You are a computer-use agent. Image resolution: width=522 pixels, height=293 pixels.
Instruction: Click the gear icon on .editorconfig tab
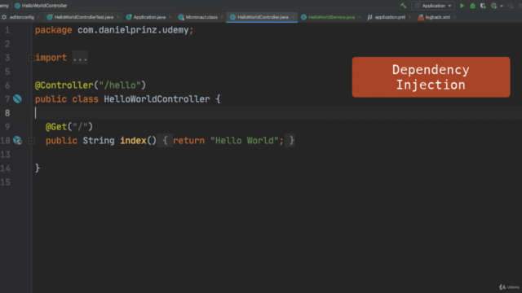(x=4, y=17)
